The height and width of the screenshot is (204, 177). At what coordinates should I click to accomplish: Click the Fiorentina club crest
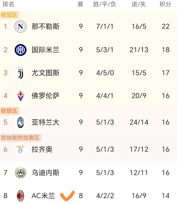pos(21,96)
